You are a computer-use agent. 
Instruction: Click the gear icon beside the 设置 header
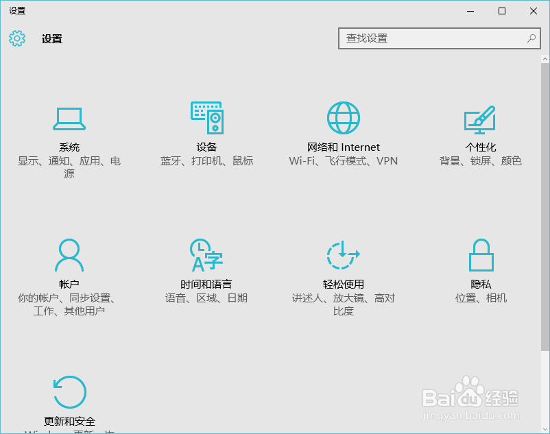pos(16,39)
